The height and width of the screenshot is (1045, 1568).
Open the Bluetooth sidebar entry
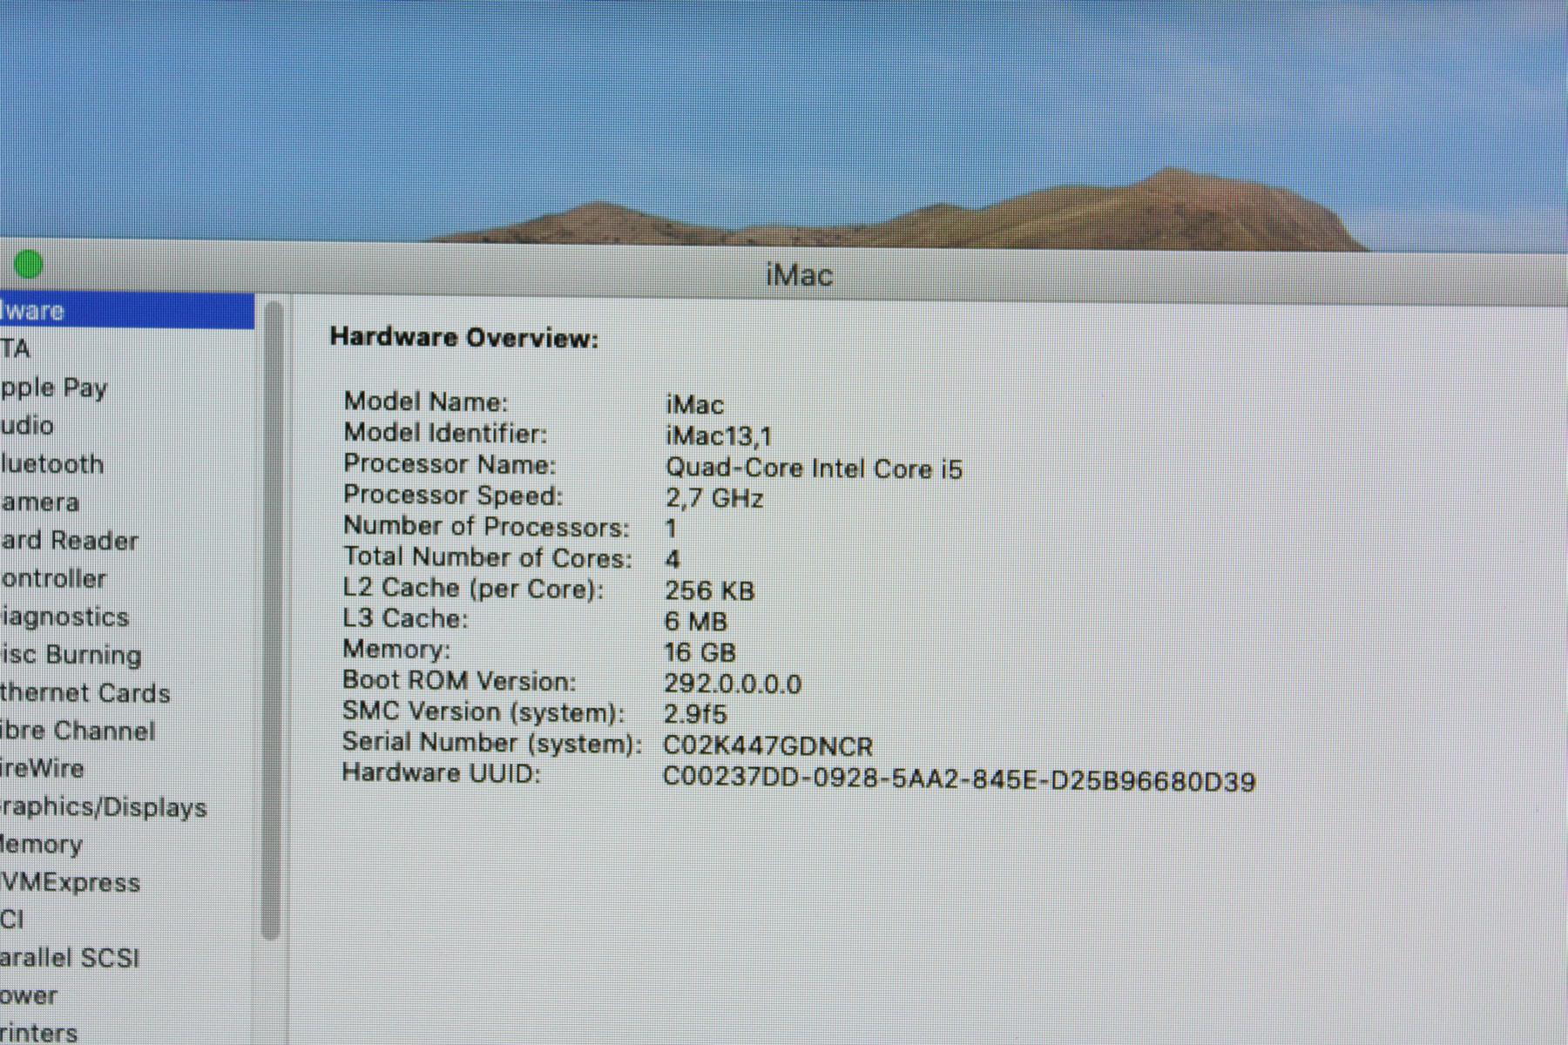click(52, 464)
